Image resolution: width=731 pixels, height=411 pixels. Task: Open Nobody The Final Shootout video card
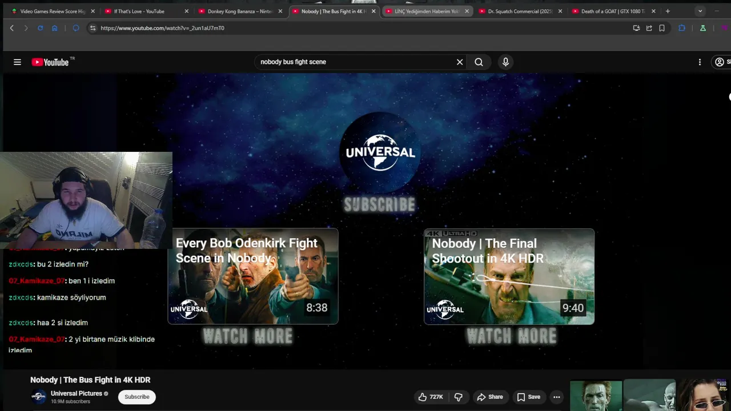[x=509, y=276]
